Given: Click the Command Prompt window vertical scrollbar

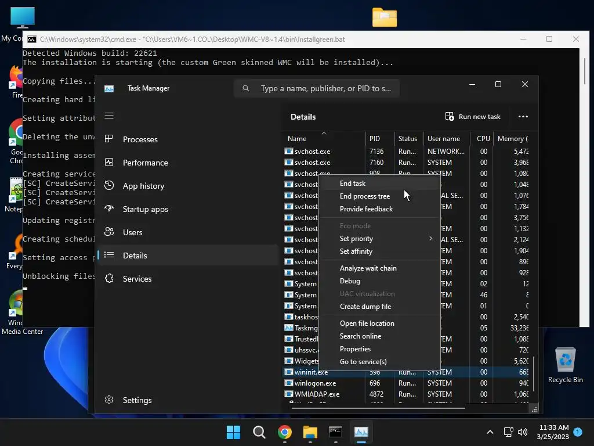Looking at the screenshot, I should (585, 70).
